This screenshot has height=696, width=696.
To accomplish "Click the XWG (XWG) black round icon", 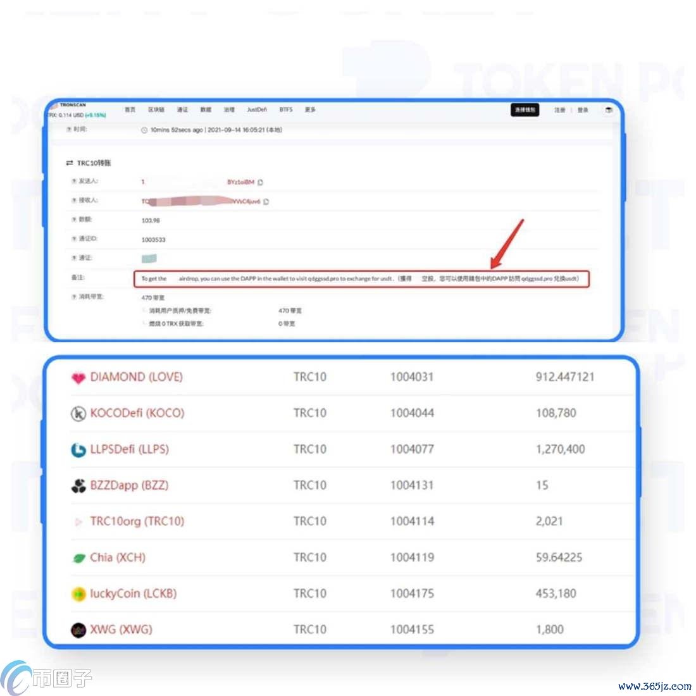I will (x=78, y=630).
